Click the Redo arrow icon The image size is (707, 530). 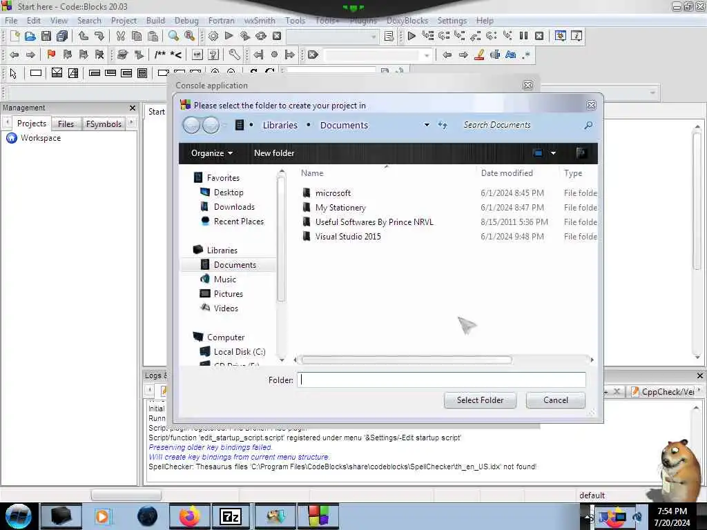[x=99, y=36]
